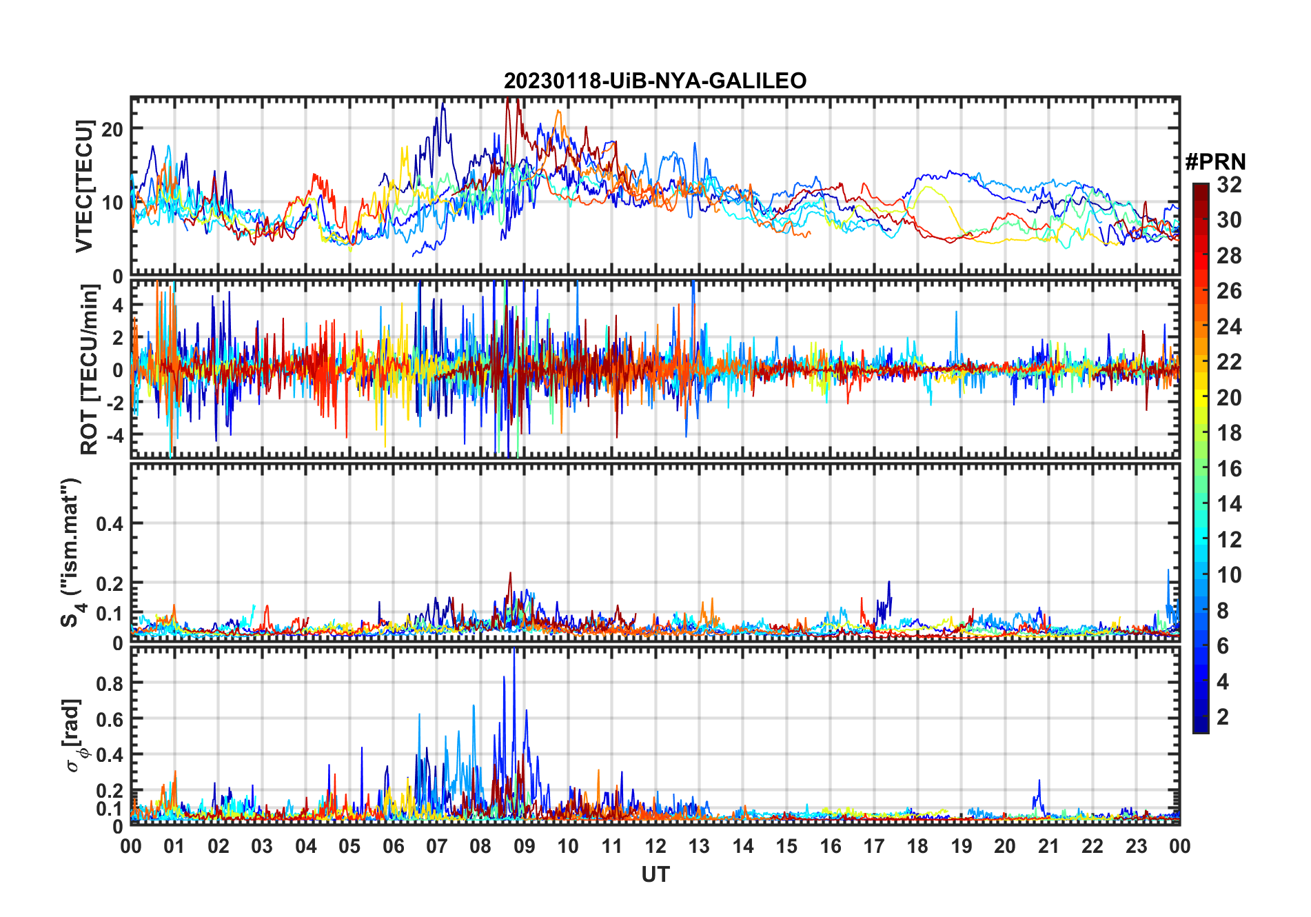Click the S4 ("ism.mat") y-axis label
The height and width of the screenshot is (917, 1311).
[x=71, y=552]
